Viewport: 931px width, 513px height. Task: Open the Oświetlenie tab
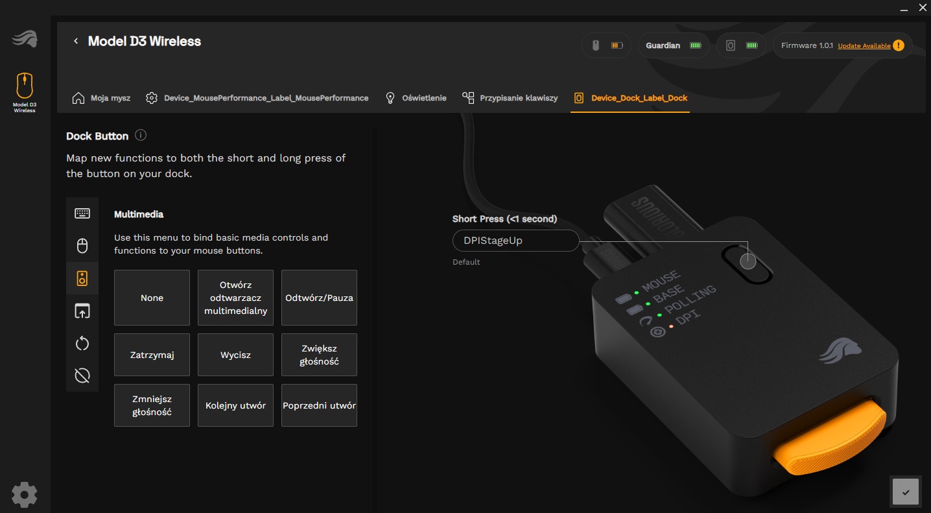[416, 98]
